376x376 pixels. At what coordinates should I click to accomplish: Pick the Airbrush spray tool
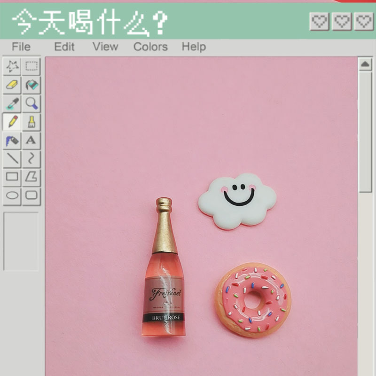tap(12, 141)
